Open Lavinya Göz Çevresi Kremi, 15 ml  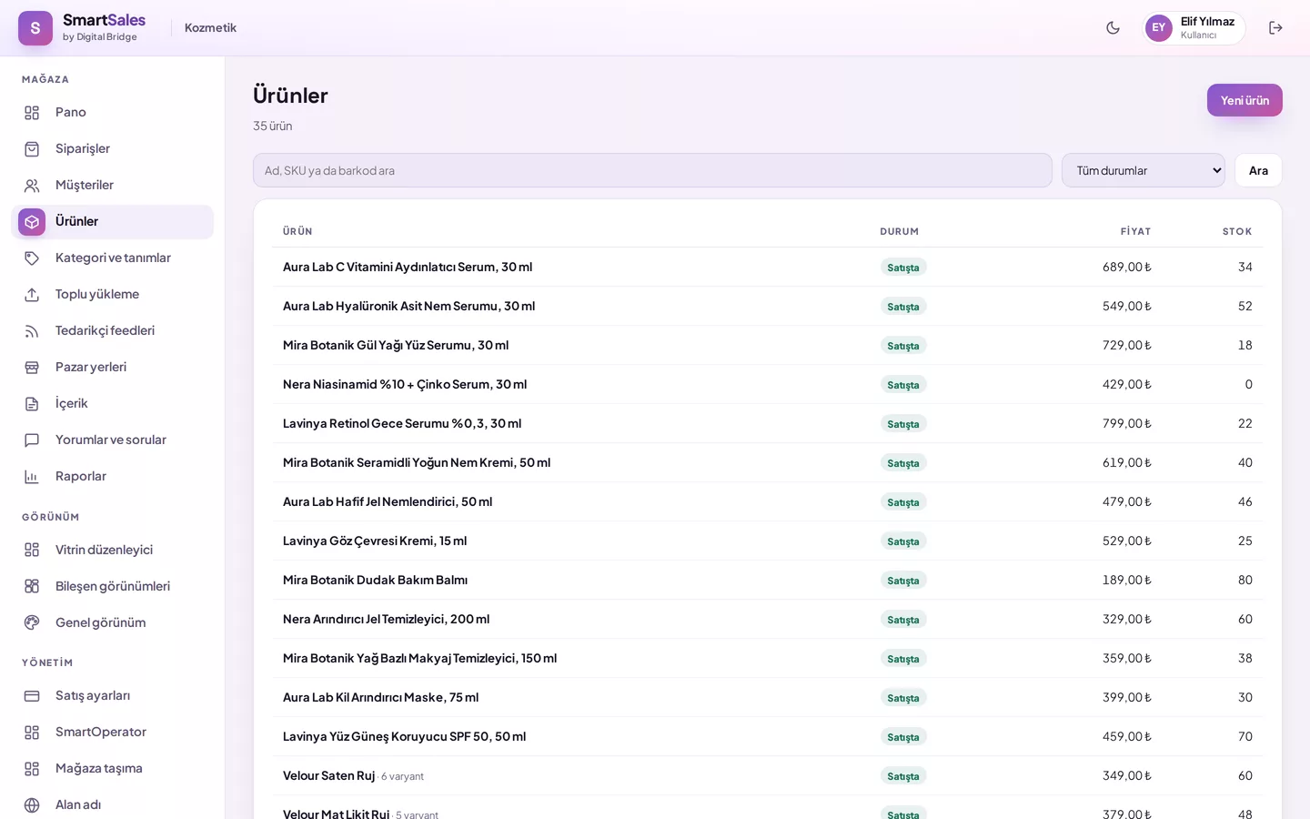click(375, 541)
